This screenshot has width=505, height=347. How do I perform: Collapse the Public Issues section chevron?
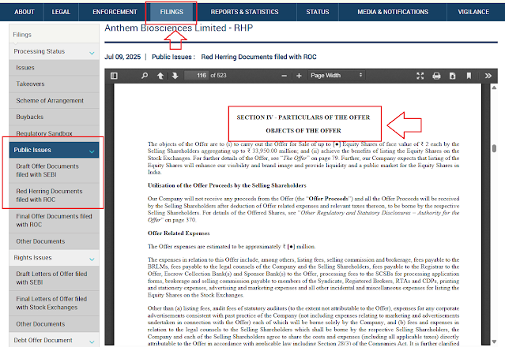[92, 151]
